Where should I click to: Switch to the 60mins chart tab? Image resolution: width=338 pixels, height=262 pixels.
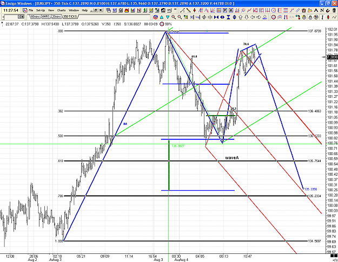35,17
